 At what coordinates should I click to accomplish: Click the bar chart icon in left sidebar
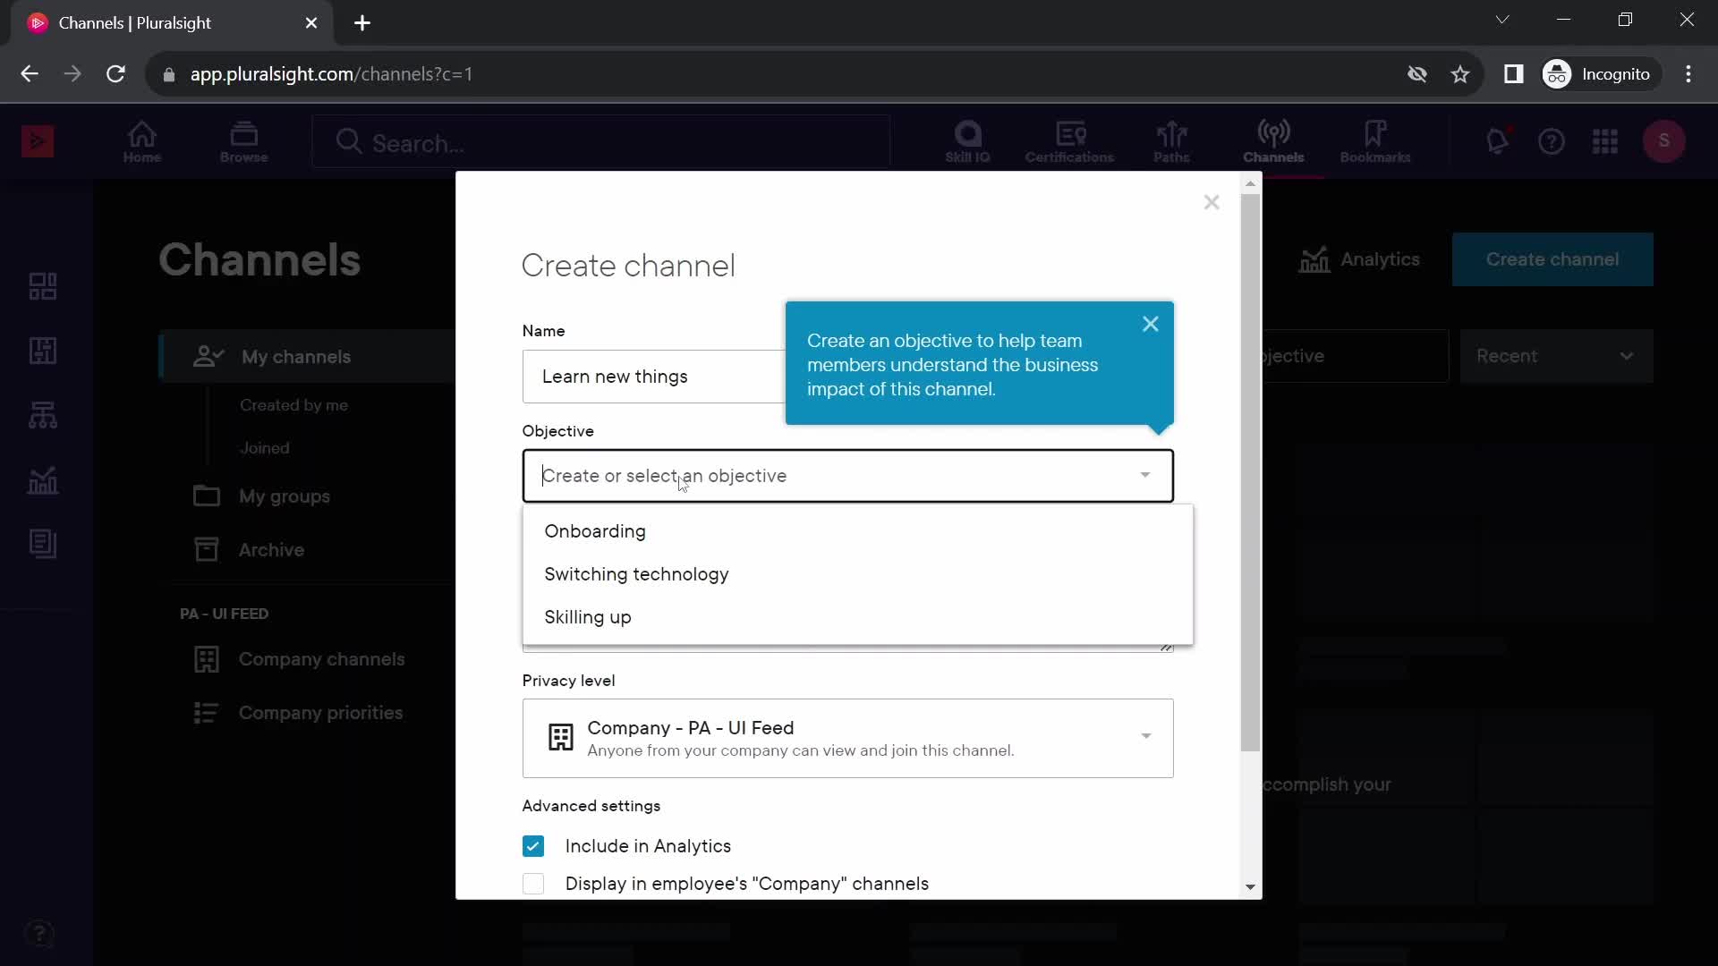(43, 480)
